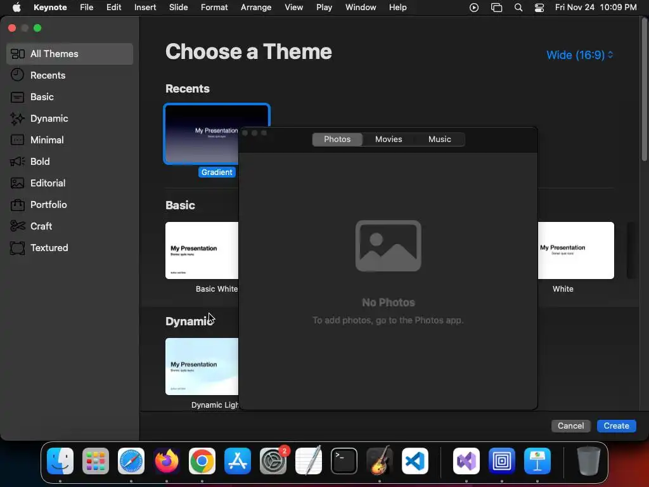Switch to the Photos tab
649x487 pixels.
[337, 139]
